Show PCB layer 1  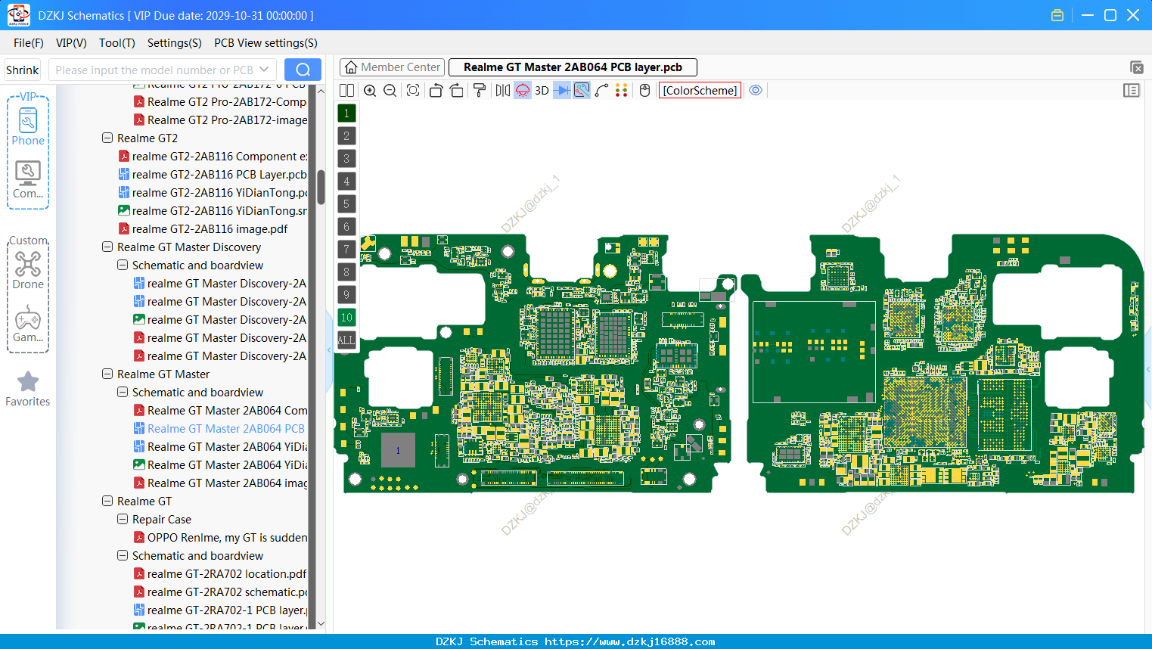346,113
